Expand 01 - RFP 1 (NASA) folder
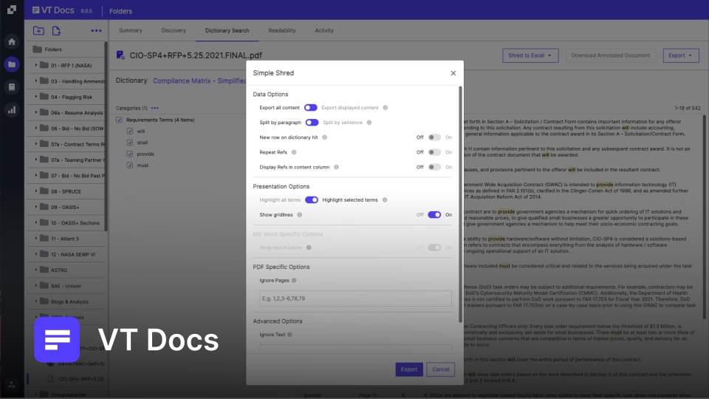 click(36, 65)
